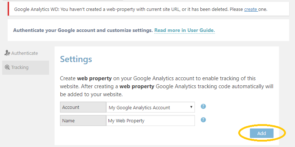Viewport: 295px width, 147px height.
Task: Click the Google Analytics WD warning notice
Action: [148, 9]
